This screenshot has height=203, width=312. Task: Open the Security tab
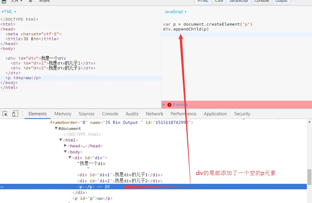point(242,114)
